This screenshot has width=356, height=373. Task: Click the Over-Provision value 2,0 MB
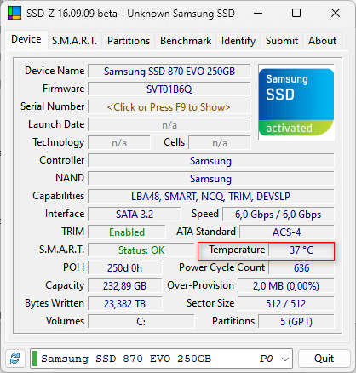(x=286, y=286)
